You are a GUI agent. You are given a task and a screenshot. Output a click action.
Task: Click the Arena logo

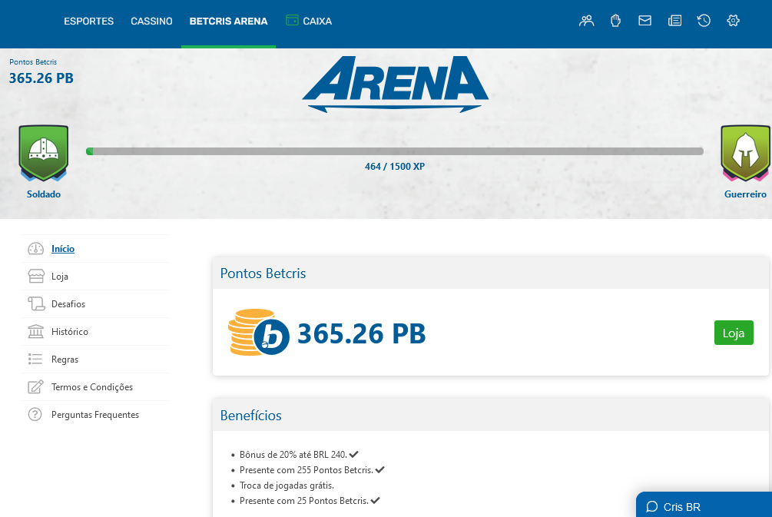click(396, 84)
